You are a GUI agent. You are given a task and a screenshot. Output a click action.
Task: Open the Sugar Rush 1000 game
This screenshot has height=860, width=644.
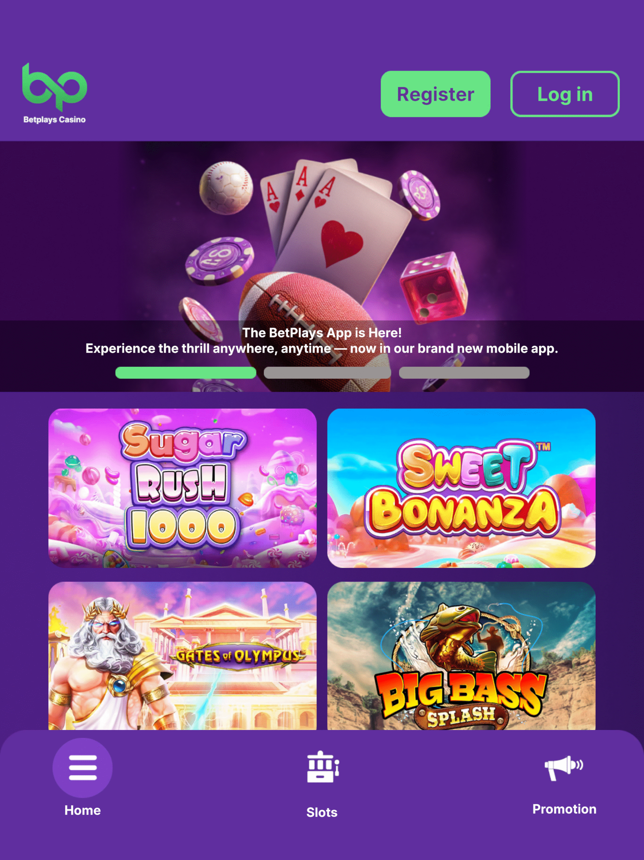coord(182,488)
